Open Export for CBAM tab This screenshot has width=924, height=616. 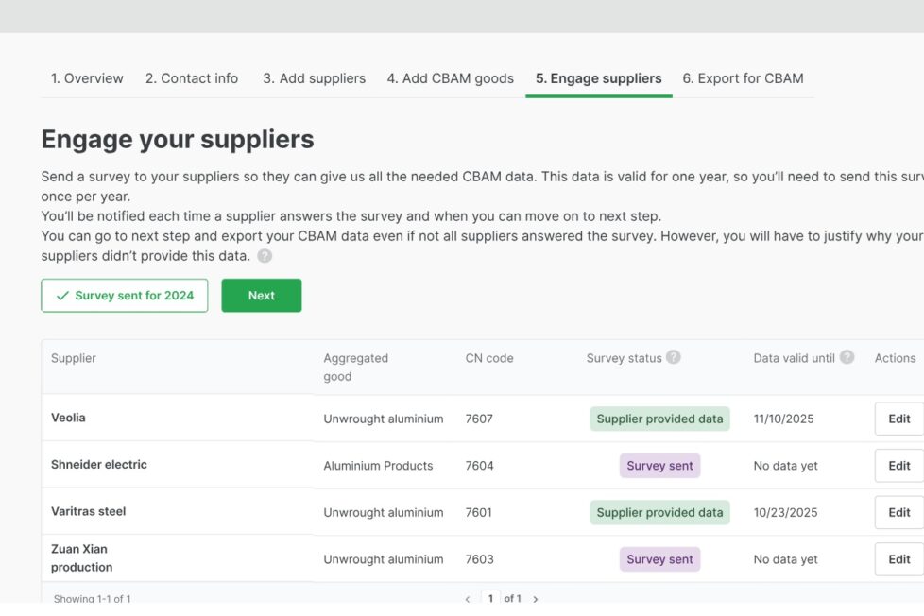pos(743,78)
